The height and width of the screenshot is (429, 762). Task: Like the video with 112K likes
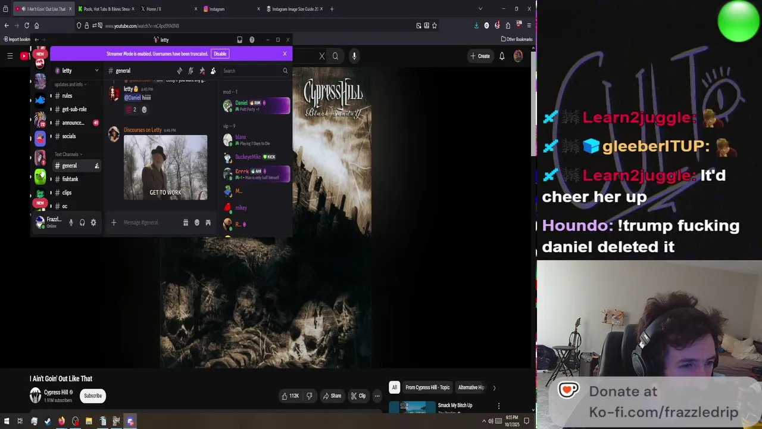(291, 396)
